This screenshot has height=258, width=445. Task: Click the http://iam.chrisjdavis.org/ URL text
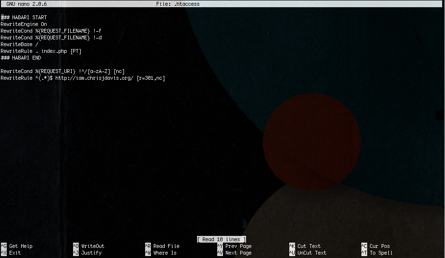coord(95,78)
